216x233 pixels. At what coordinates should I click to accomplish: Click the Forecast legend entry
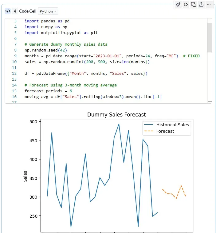(165, 131)
